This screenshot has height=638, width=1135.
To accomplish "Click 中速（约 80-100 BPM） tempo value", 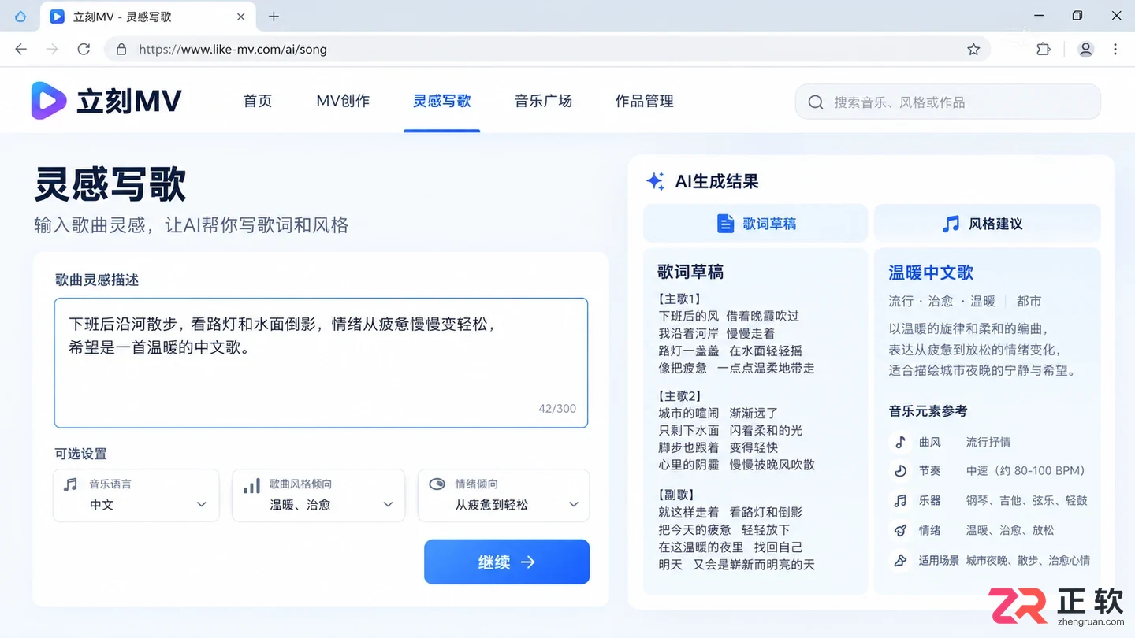I will point(1025,471).
